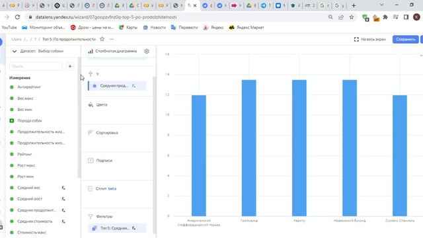Focus the field search input

click(36, 66)
